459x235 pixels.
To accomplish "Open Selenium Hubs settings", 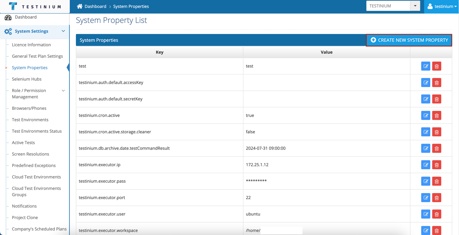I will [27, 79].
